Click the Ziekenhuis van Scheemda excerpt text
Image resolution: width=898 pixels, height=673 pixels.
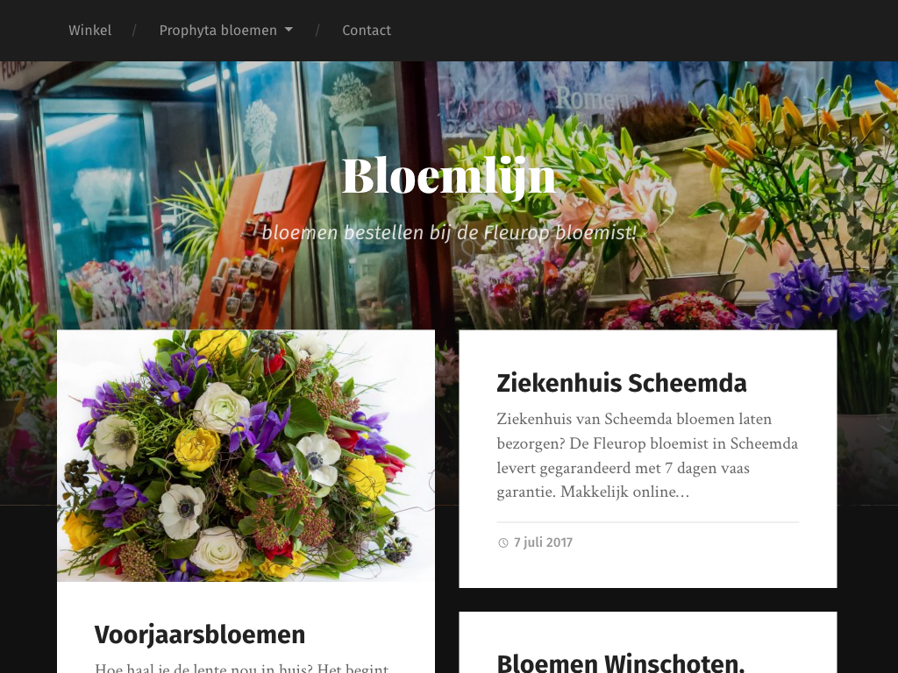[x=647, y=455]
